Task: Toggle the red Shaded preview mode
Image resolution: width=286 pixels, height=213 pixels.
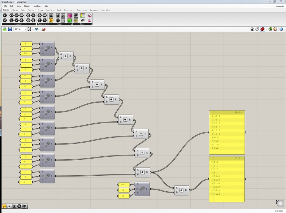Action: [x=262, y=29]
